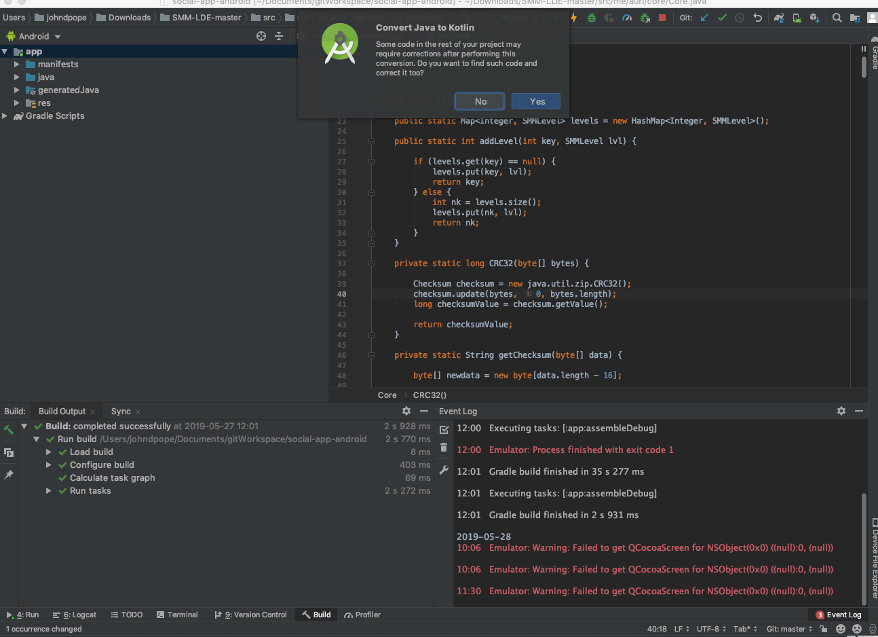This screenshot has width=878, height=637.
Task: Open the Version Control tool window
Action: pyautogui.click(x=250, y=615)
